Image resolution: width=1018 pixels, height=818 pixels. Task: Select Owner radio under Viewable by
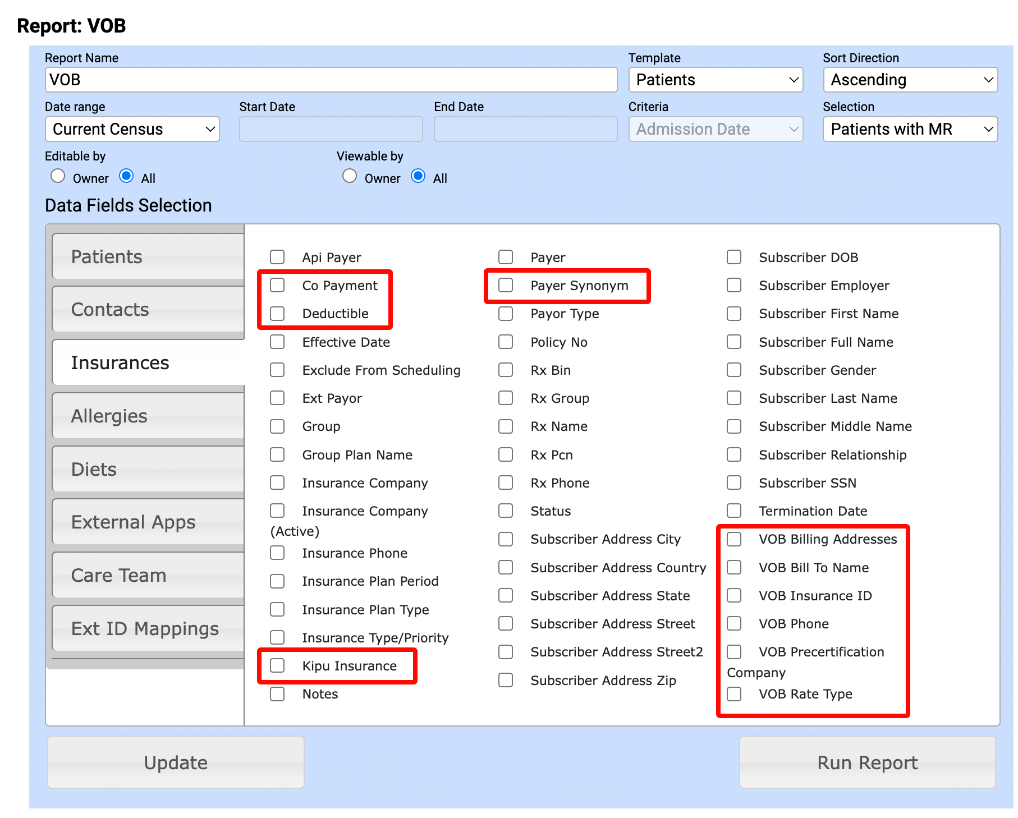[x=350, y=176]
